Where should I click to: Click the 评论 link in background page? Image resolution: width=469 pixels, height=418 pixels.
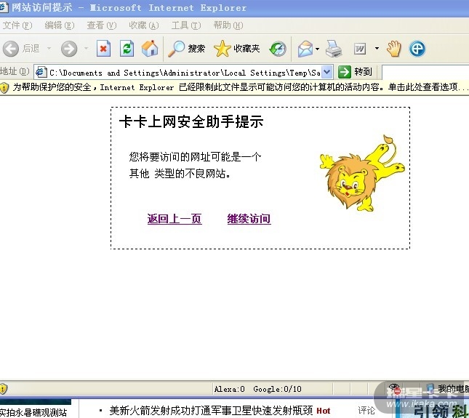[366, 411]
